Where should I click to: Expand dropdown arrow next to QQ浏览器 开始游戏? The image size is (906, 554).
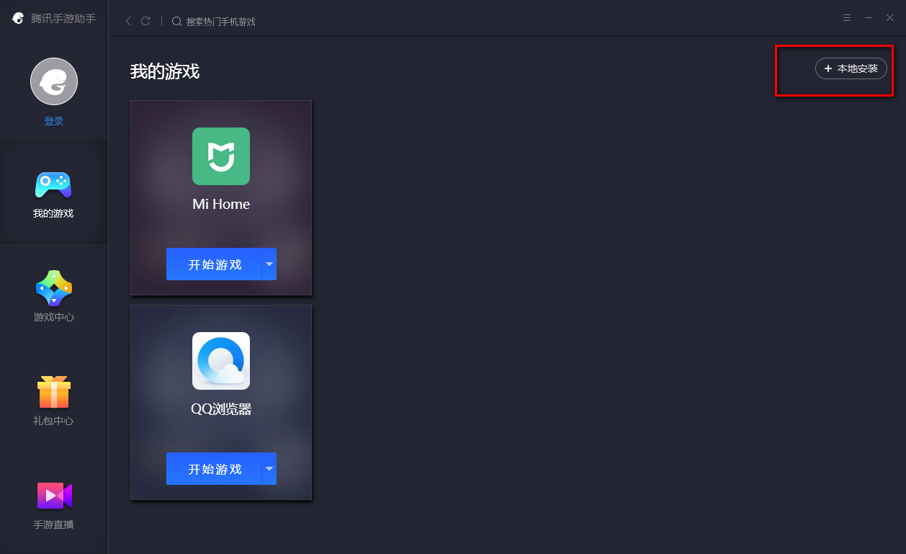269,468
